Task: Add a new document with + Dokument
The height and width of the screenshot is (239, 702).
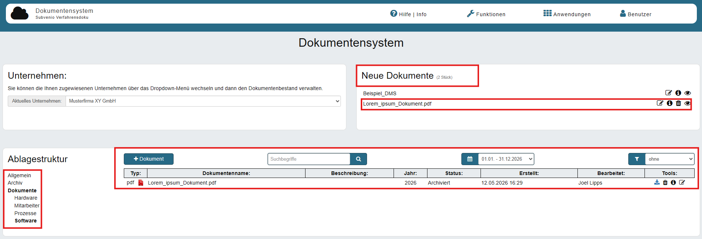Action: [149, 159]
